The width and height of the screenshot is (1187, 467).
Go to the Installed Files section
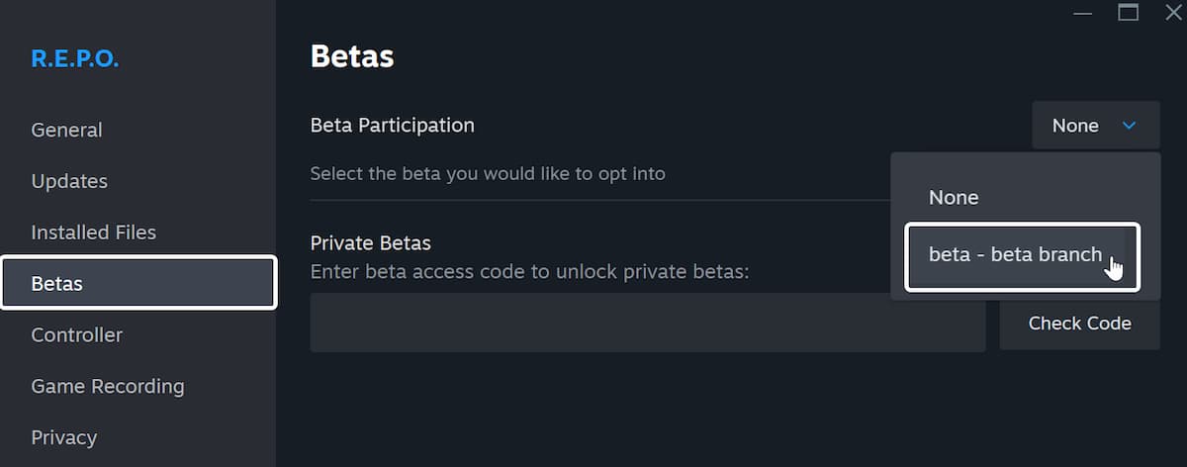[94, 233]
